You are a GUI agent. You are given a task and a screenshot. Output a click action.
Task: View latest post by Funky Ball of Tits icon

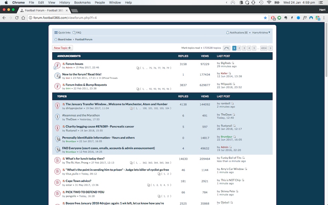[244, 158]
